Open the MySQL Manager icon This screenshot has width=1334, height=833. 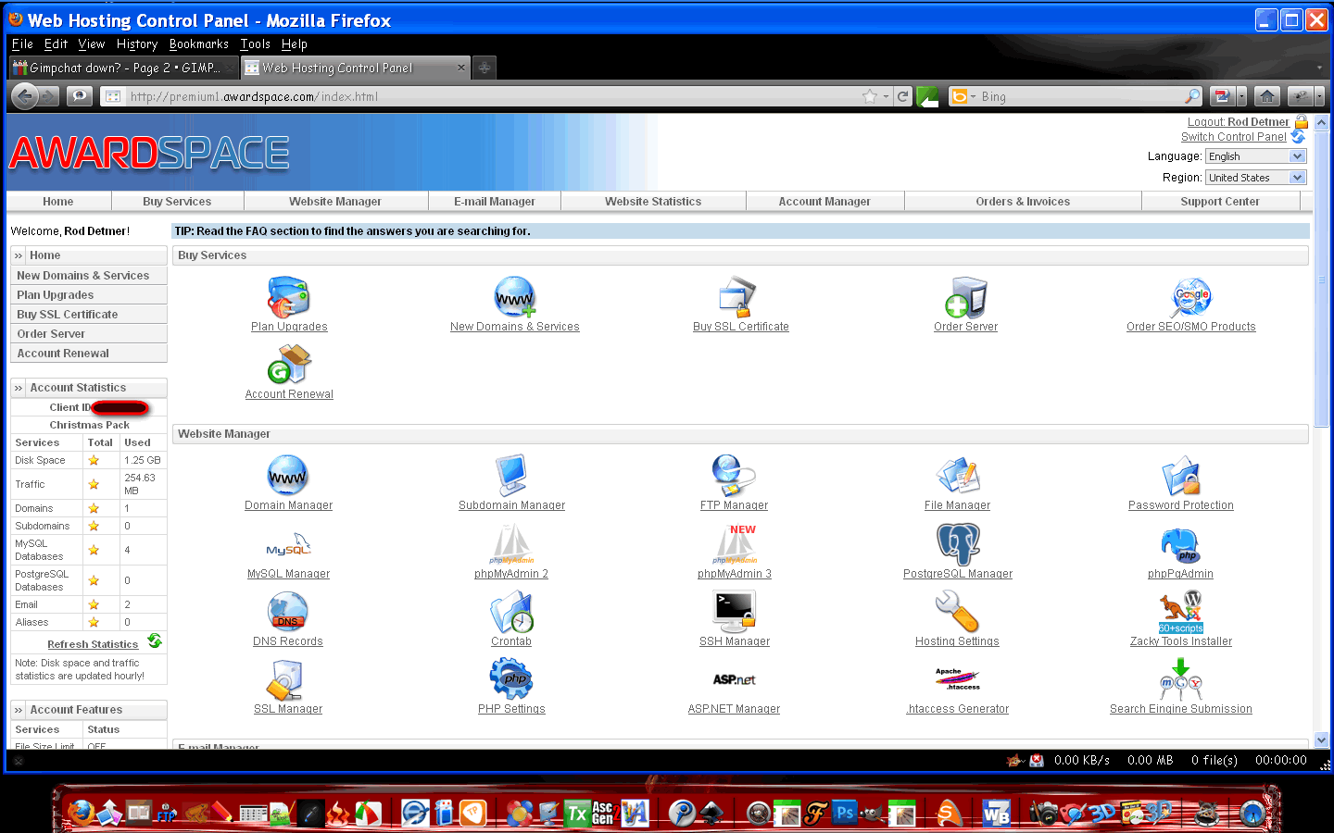[288, 545]
